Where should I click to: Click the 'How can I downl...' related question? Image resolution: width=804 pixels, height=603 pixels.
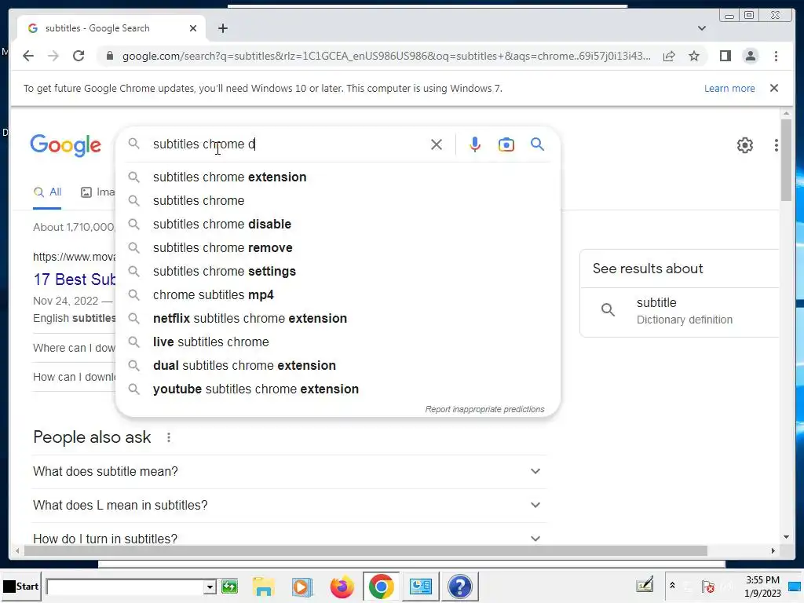coord(75,377)
